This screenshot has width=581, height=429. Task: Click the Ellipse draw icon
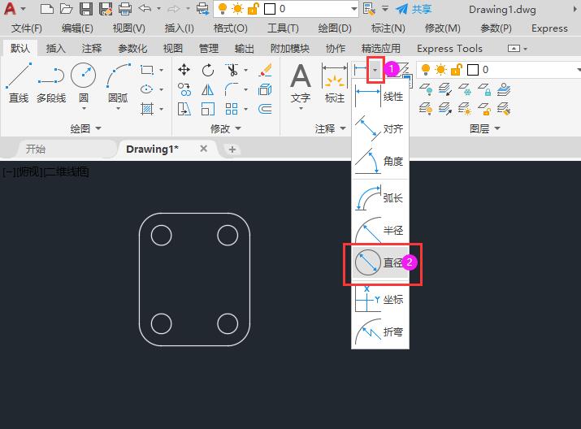click(147, 89)
